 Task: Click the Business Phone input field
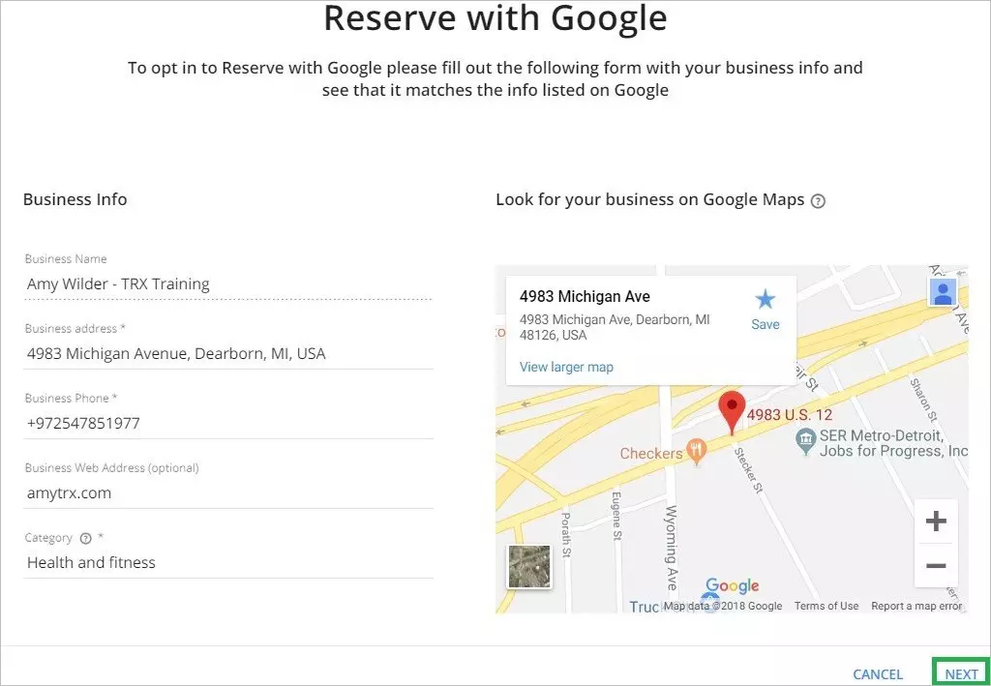tap(228, 423)
